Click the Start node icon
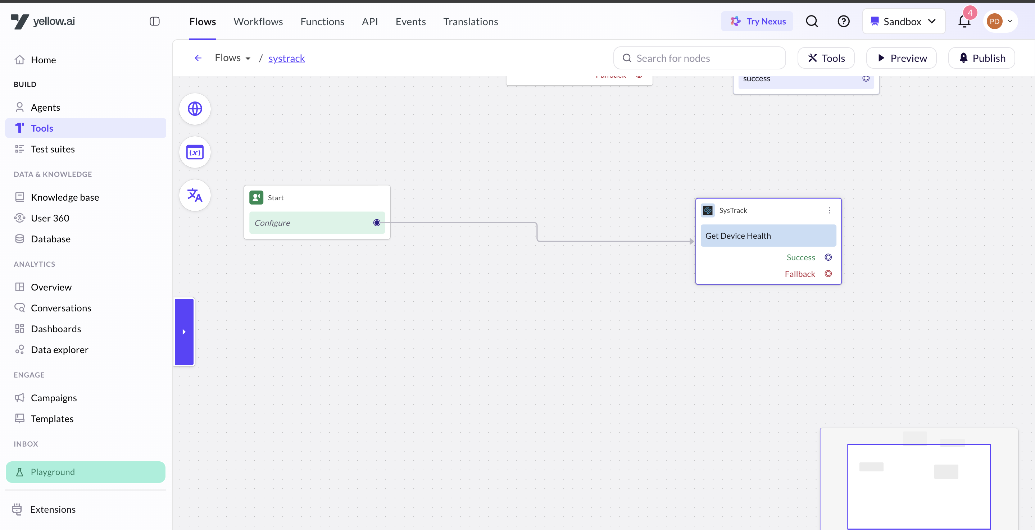 257,197
